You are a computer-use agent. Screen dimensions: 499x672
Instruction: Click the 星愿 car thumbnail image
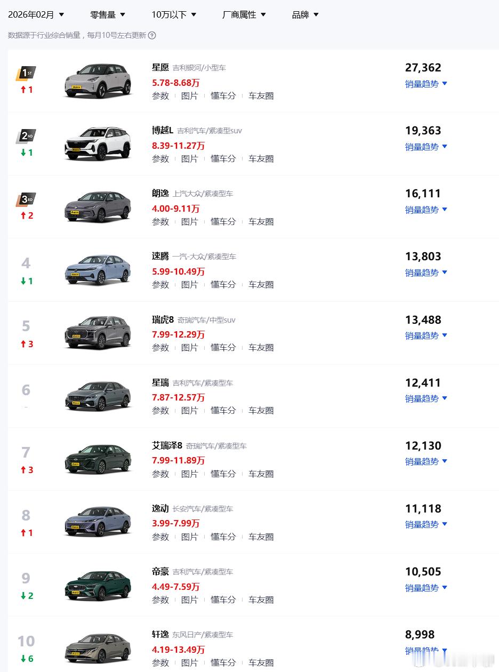pyautogui.click(x=98, y=81)
